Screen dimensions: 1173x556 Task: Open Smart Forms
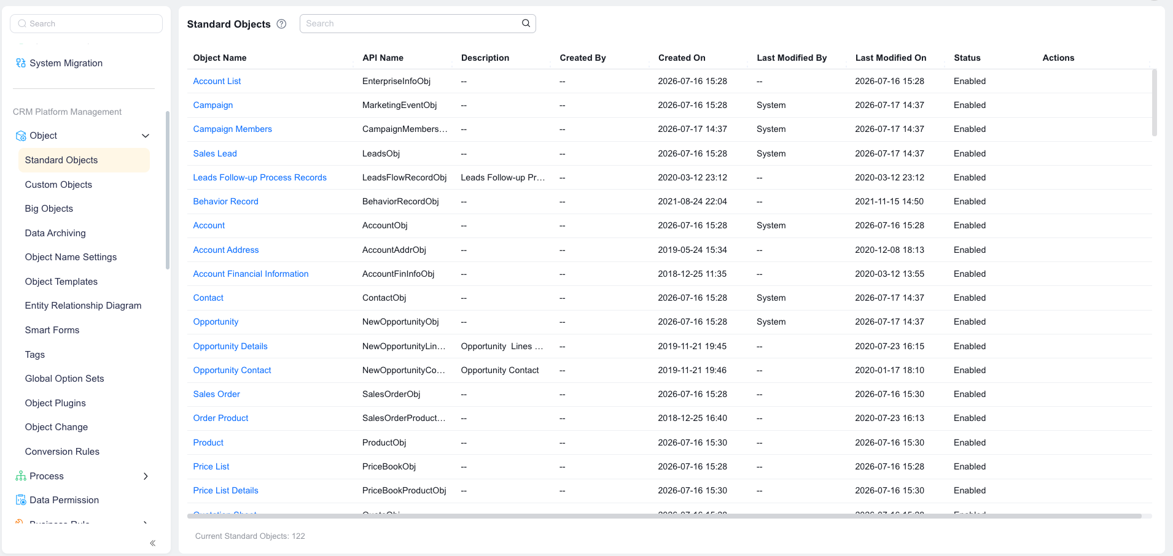click(x=52, y=330)
